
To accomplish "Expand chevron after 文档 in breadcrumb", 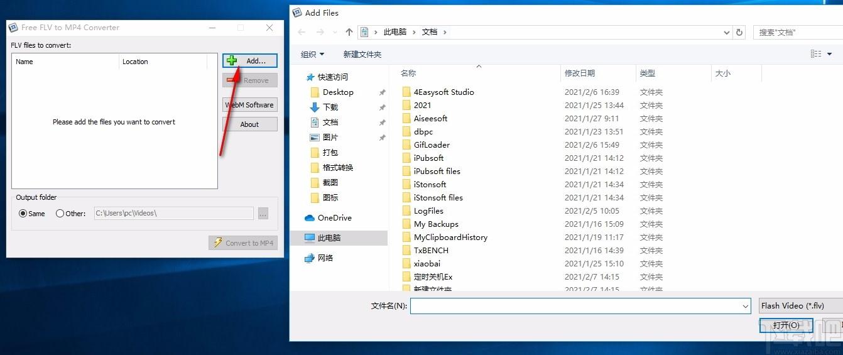I will pos(445,32).
